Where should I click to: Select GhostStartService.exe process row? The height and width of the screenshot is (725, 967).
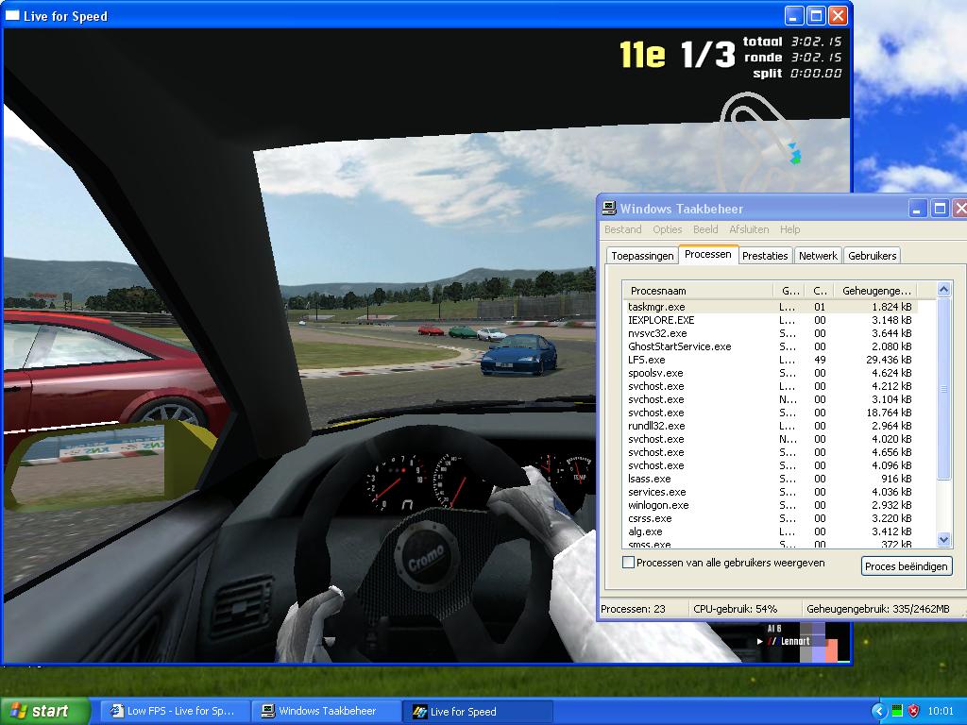pyautogui.click(x=771, y=346)
